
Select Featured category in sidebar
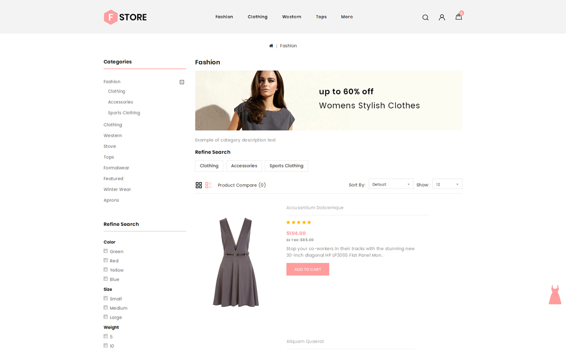[113, 179]
